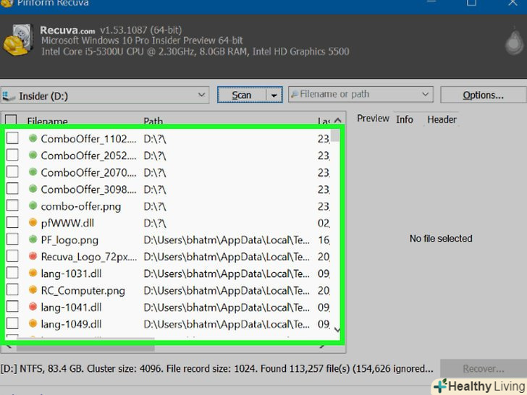Click orange status dot for lang-1049.dll
The width and height of the screenshot is (527, 395).
point(33,323)
